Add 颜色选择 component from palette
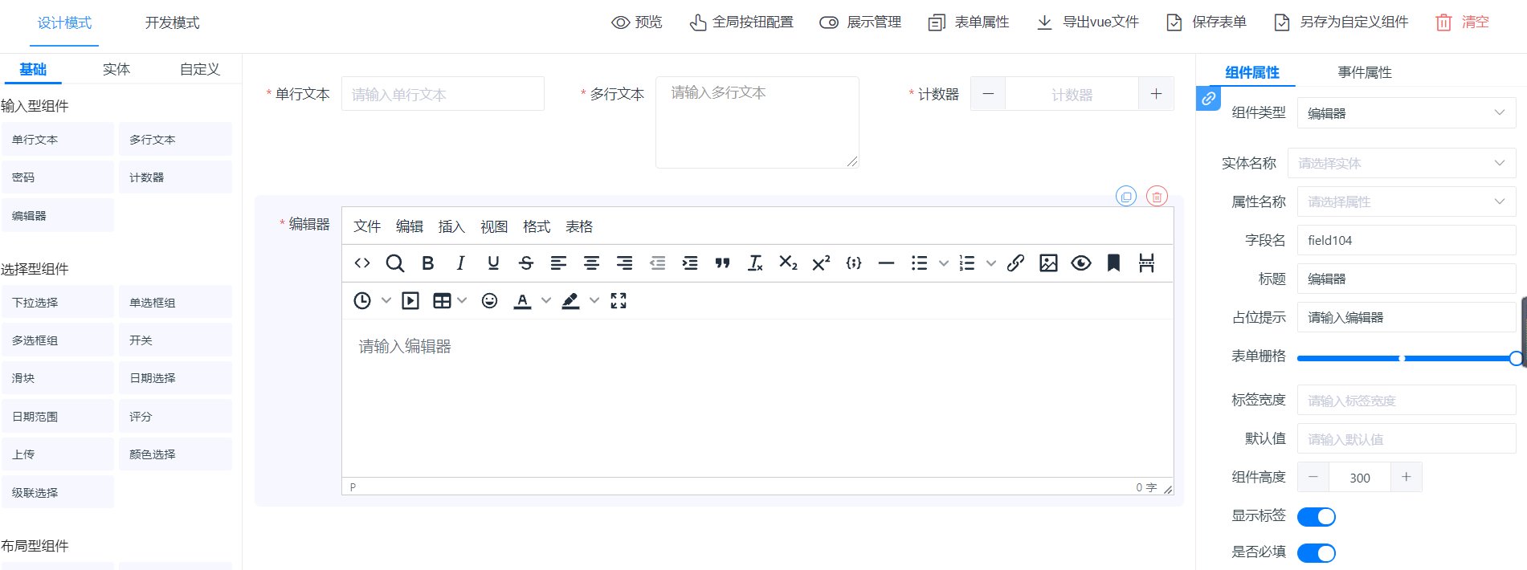 (x=175, y=454)
